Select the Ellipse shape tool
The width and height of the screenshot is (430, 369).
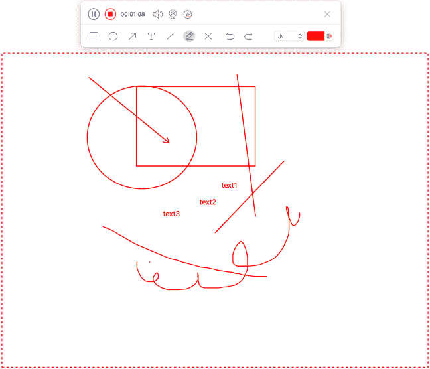113,37
